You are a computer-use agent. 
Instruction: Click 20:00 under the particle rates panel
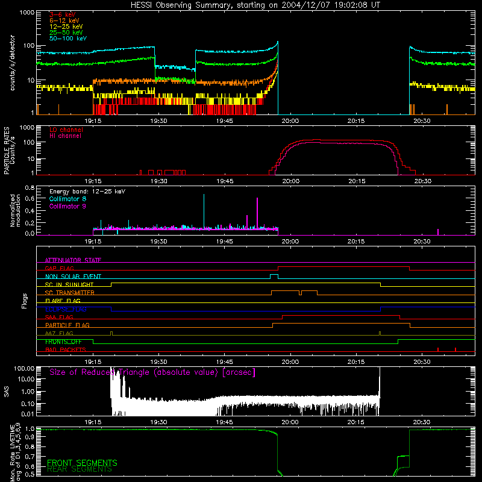click(290, 181)
